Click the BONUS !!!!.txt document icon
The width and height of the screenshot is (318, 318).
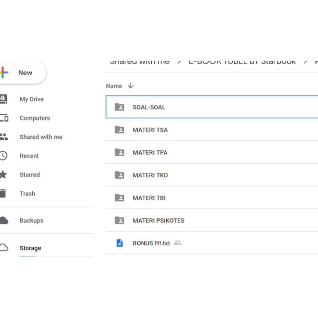pyautogui.click(x=119, y=243)
